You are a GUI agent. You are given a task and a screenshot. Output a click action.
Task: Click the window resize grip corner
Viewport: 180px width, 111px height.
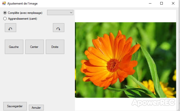coord(178,110)
